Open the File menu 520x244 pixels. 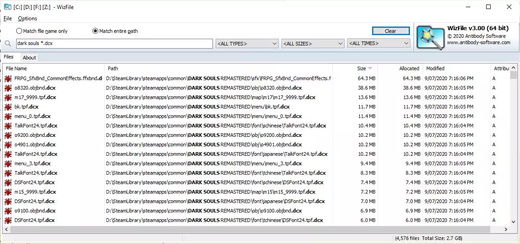click(x=8, y=18)
